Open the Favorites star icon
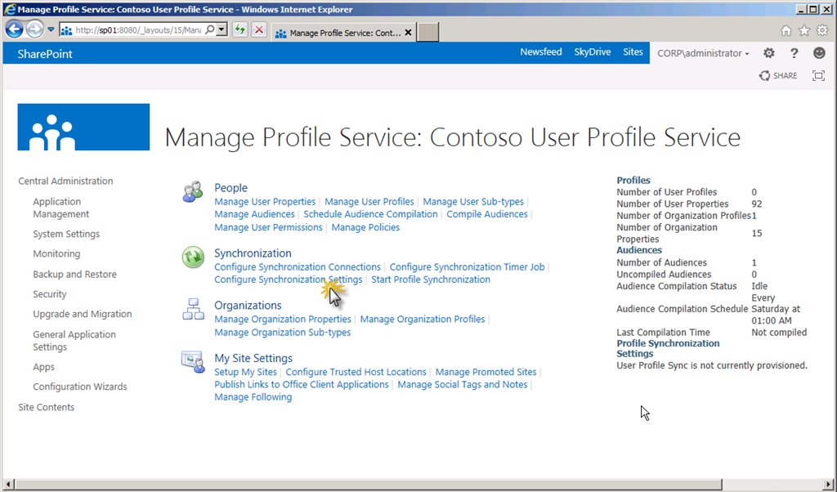 [804, 30]
